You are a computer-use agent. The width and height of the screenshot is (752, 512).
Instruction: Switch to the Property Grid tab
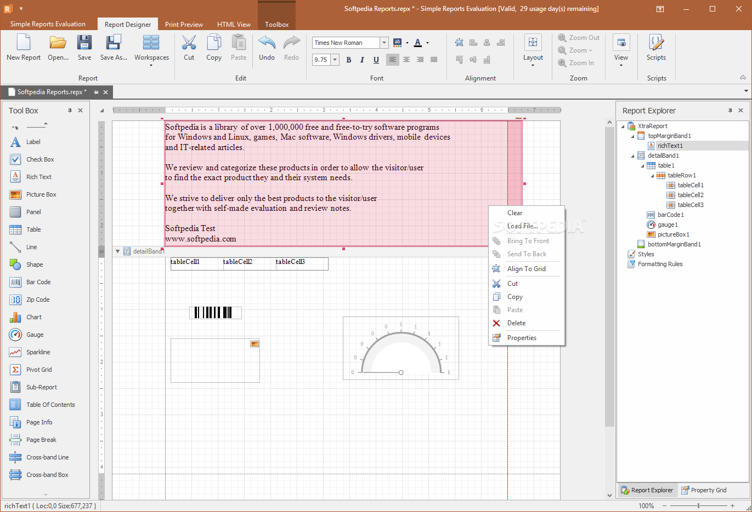pyautogui.click(x=704, y=490)
